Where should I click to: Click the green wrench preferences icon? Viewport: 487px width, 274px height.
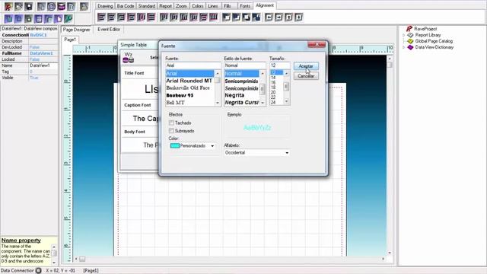pyautogui.click(x=68, y=18)
